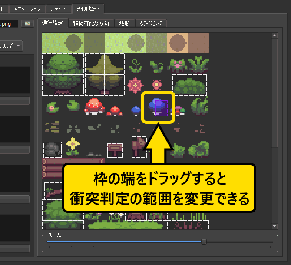Screen dimensions: 291x265
Task: Click the scrollbar up arrow of tile view
Action: click(274, 35)
